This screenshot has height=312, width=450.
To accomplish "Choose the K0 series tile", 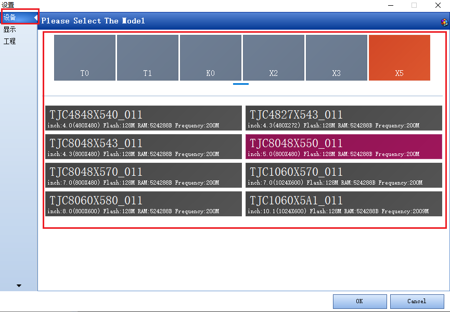I will 211,58.
